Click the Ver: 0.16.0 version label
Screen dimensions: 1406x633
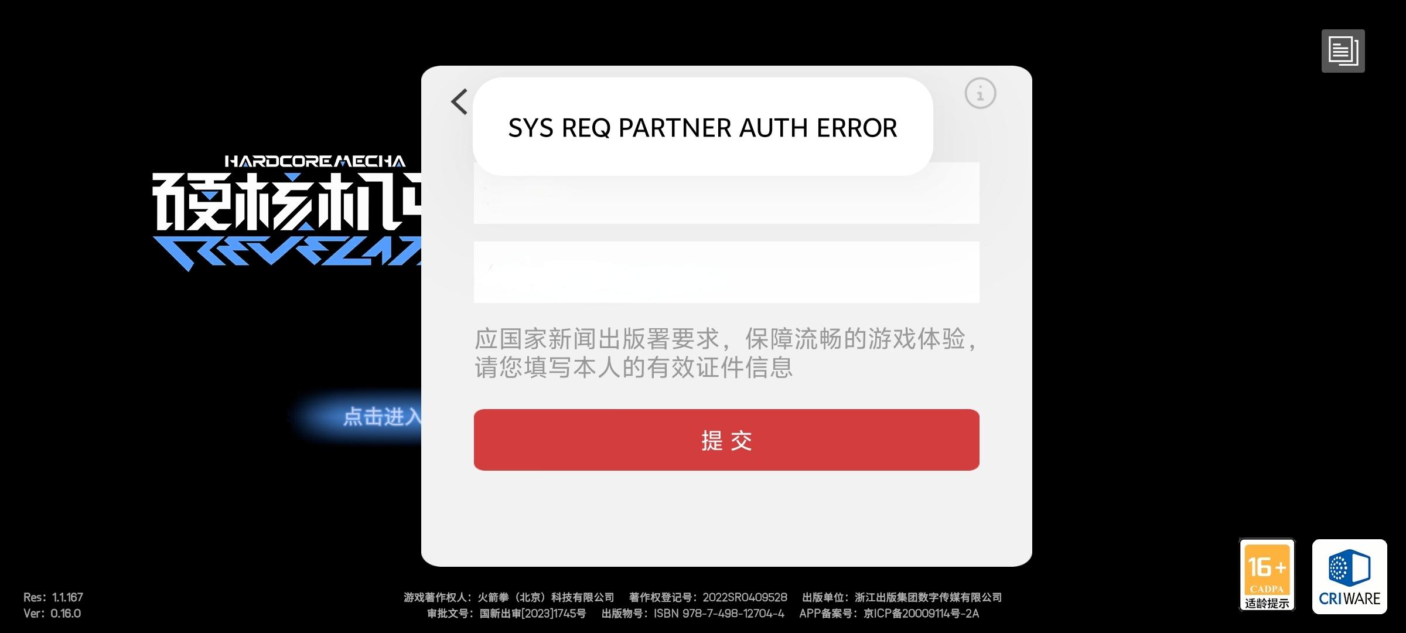coord(52,614)
